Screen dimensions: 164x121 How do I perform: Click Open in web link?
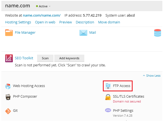pos(45,22)
